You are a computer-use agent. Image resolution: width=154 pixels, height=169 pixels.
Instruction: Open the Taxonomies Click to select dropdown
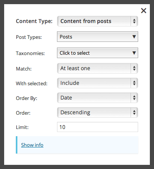(97, 53)
